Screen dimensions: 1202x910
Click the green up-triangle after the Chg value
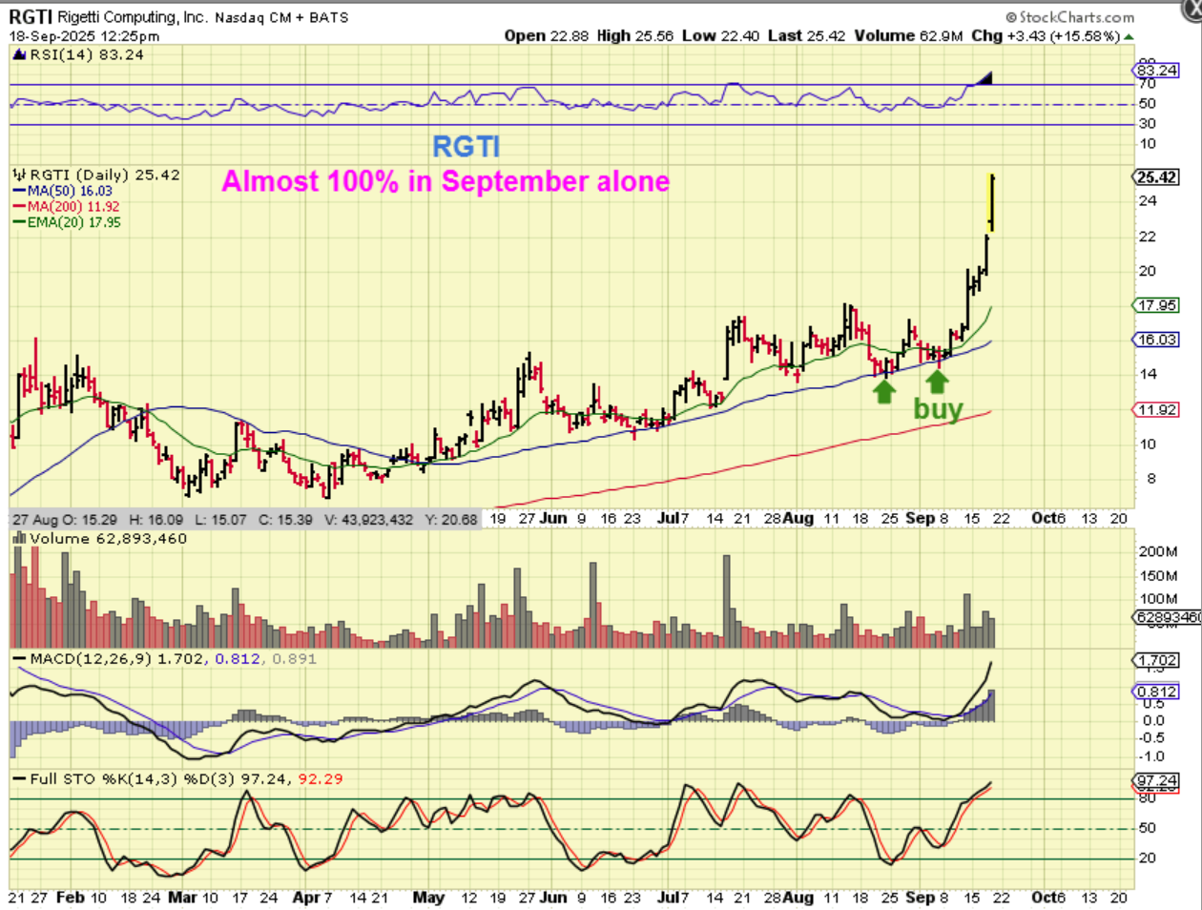1129,36
